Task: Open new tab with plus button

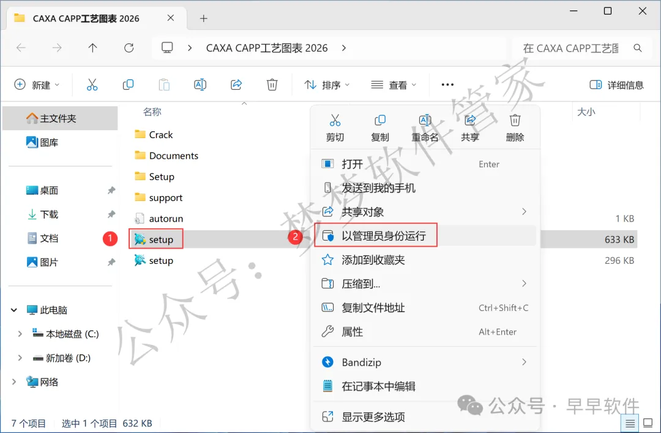Action: point(204,18)
